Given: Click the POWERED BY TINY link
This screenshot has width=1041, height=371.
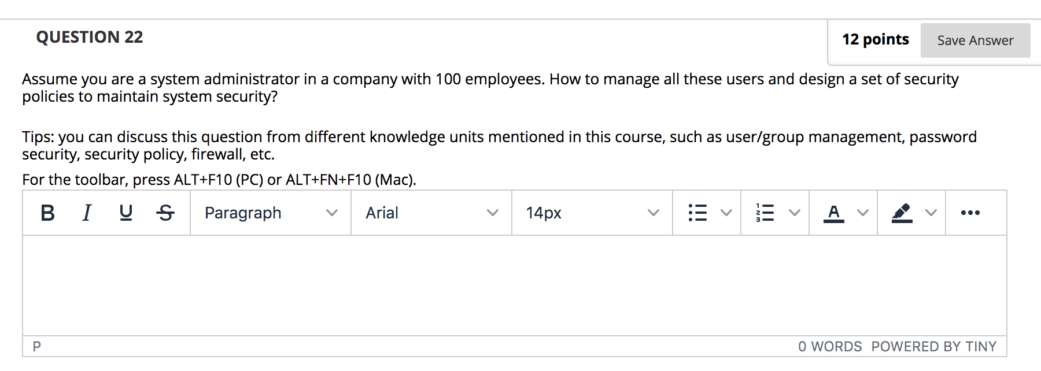Looking at the screenshot, I should point(934,347).
